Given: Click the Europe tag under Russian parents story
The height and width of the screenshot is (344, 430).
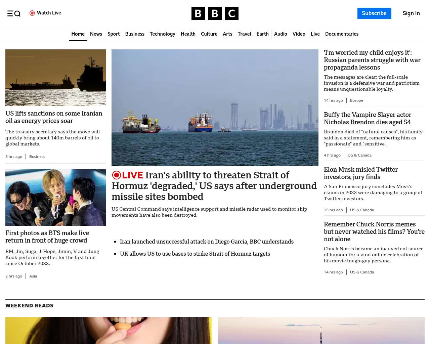Looking at the screenshot, I should tap(356, 100).
